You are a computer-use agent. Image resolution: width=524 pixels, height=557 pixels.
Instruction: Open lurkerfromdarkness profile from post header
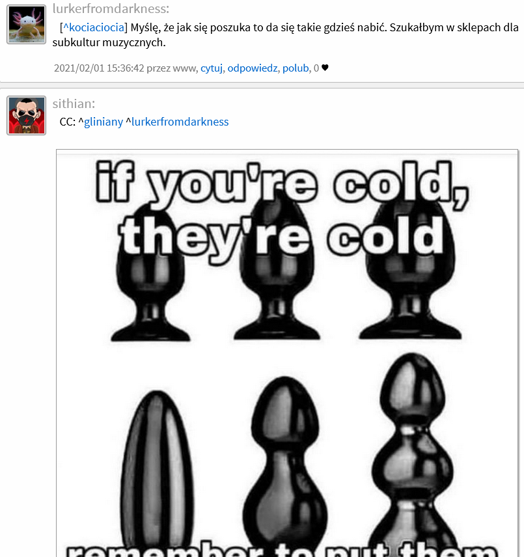(111, 8)
